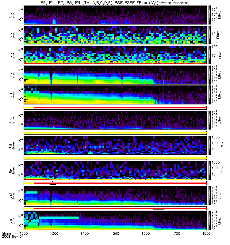Click the thd elec spectrogram panel

coord(115,75)
